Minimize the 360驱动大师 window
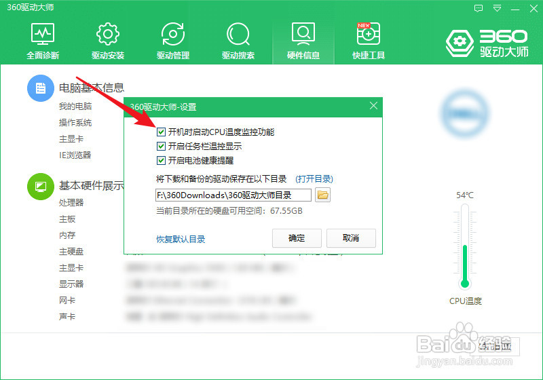 pyautogui.click(x=515, y=9)
